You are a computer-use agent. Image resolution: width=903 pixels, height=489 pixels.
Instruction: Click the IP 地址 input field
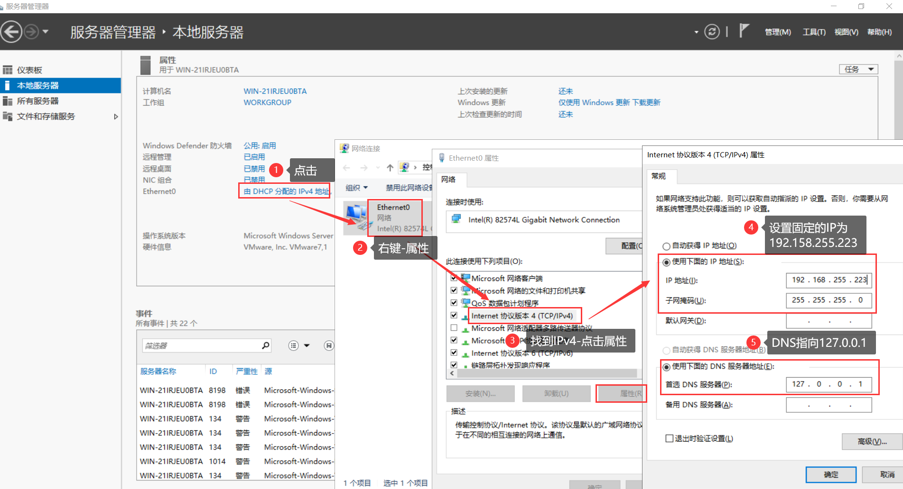tap(829, 280)
